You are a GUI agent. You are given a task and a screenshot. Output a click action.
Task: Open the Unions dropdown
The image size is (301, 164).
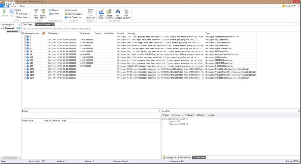tap(54, 14)
